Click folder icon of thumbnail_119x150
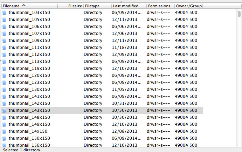Image resolution: width=242 pixels, height=152 pixels. point(4,68)
